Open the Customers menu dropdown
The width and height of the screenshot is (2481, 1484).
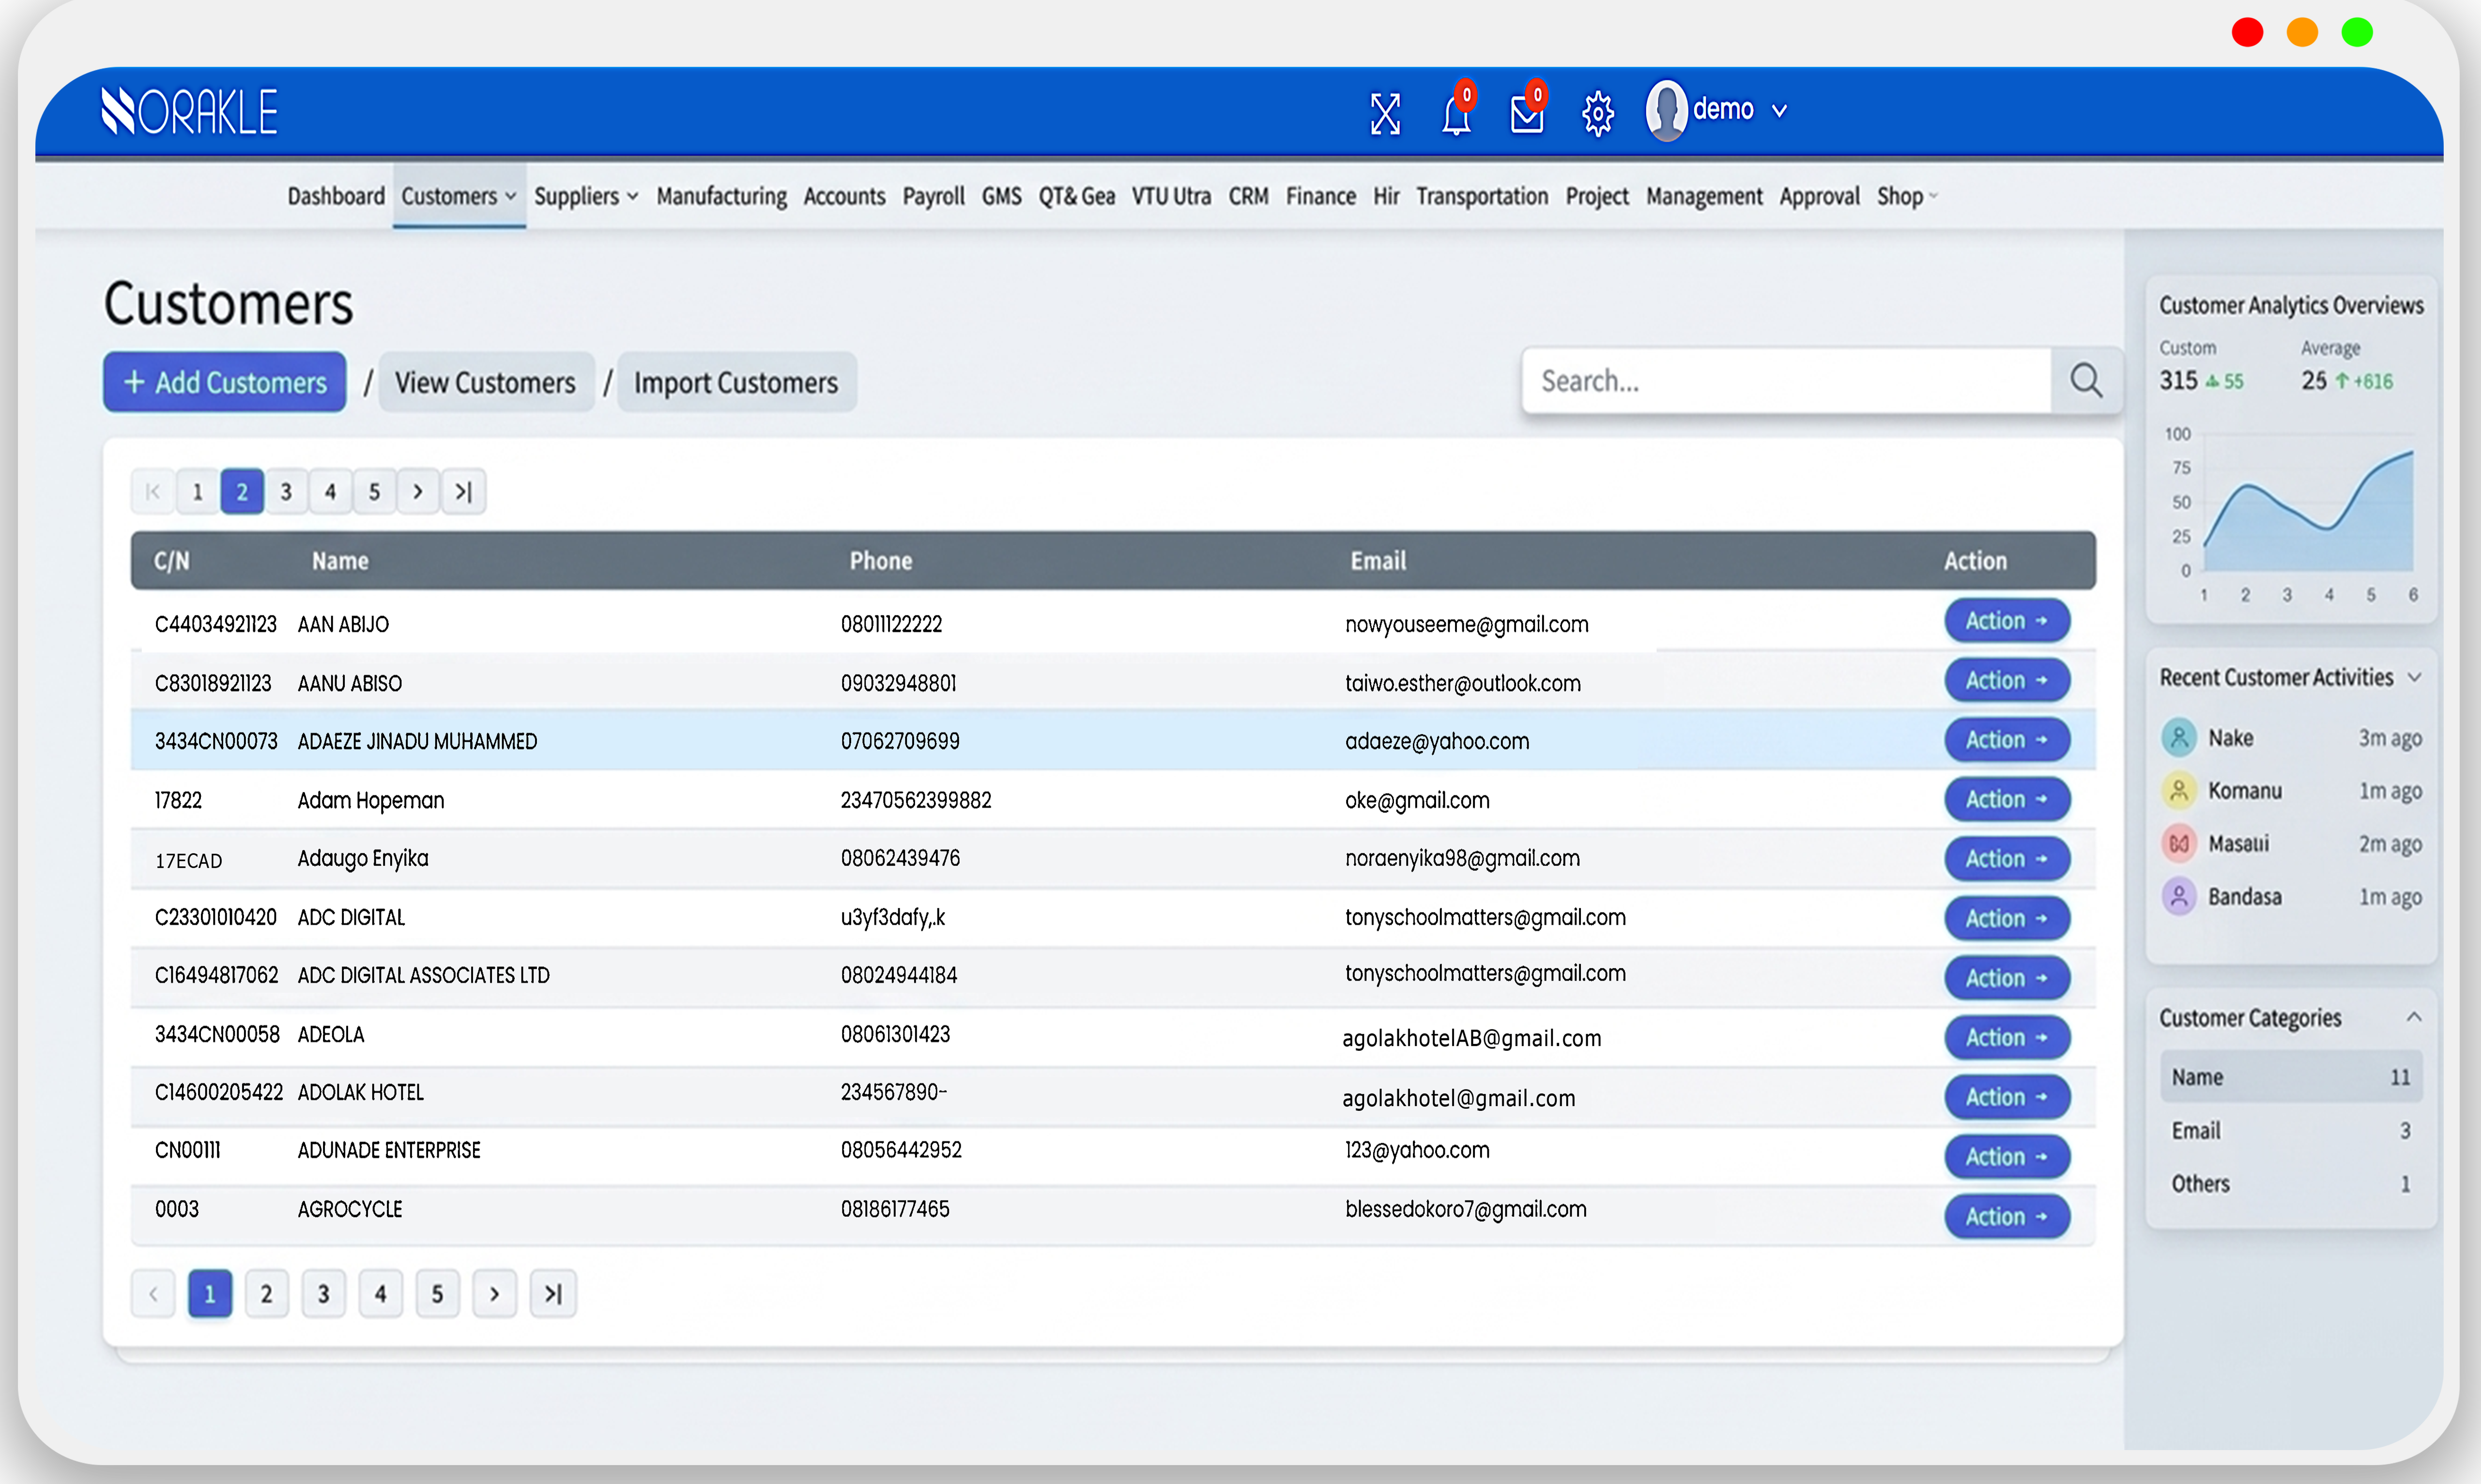(458, 196)
